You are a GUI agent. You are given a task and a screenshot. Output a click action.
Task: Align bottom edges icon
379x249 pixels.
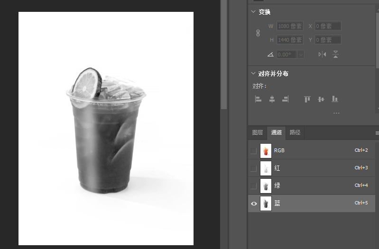(x=335, y=99)
